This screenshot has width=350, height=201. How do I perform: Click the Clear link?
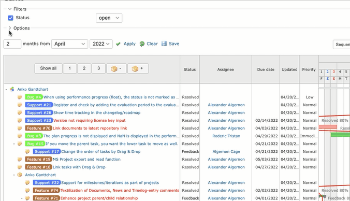point(152,44)
